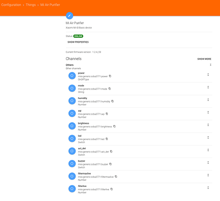Expand the filtermaxlive channel row
The image size is (220, 201).
point(208,175)
